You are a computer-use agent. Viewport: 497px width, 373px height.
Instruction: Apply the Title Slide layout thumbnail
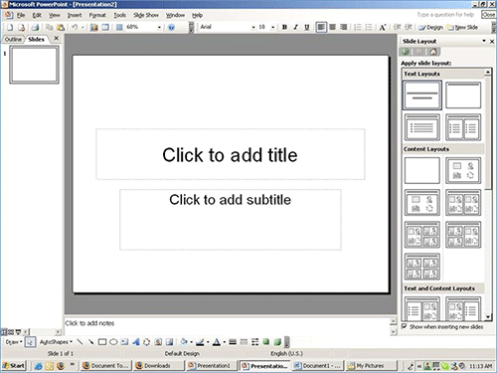[x=422, y=94]
